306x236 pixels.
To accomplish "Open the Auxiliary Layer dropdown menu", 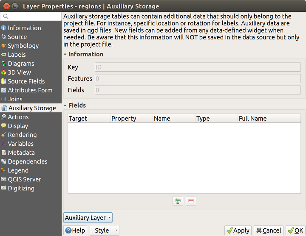I will coord(88,218).
